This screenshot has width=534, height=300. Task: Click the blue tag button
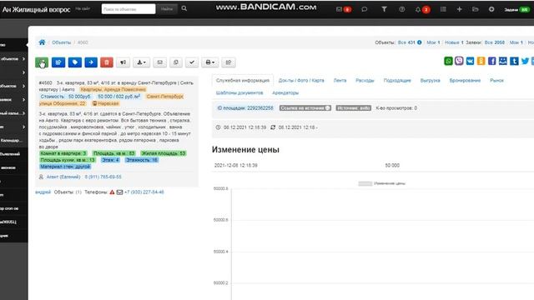point(74,62)
